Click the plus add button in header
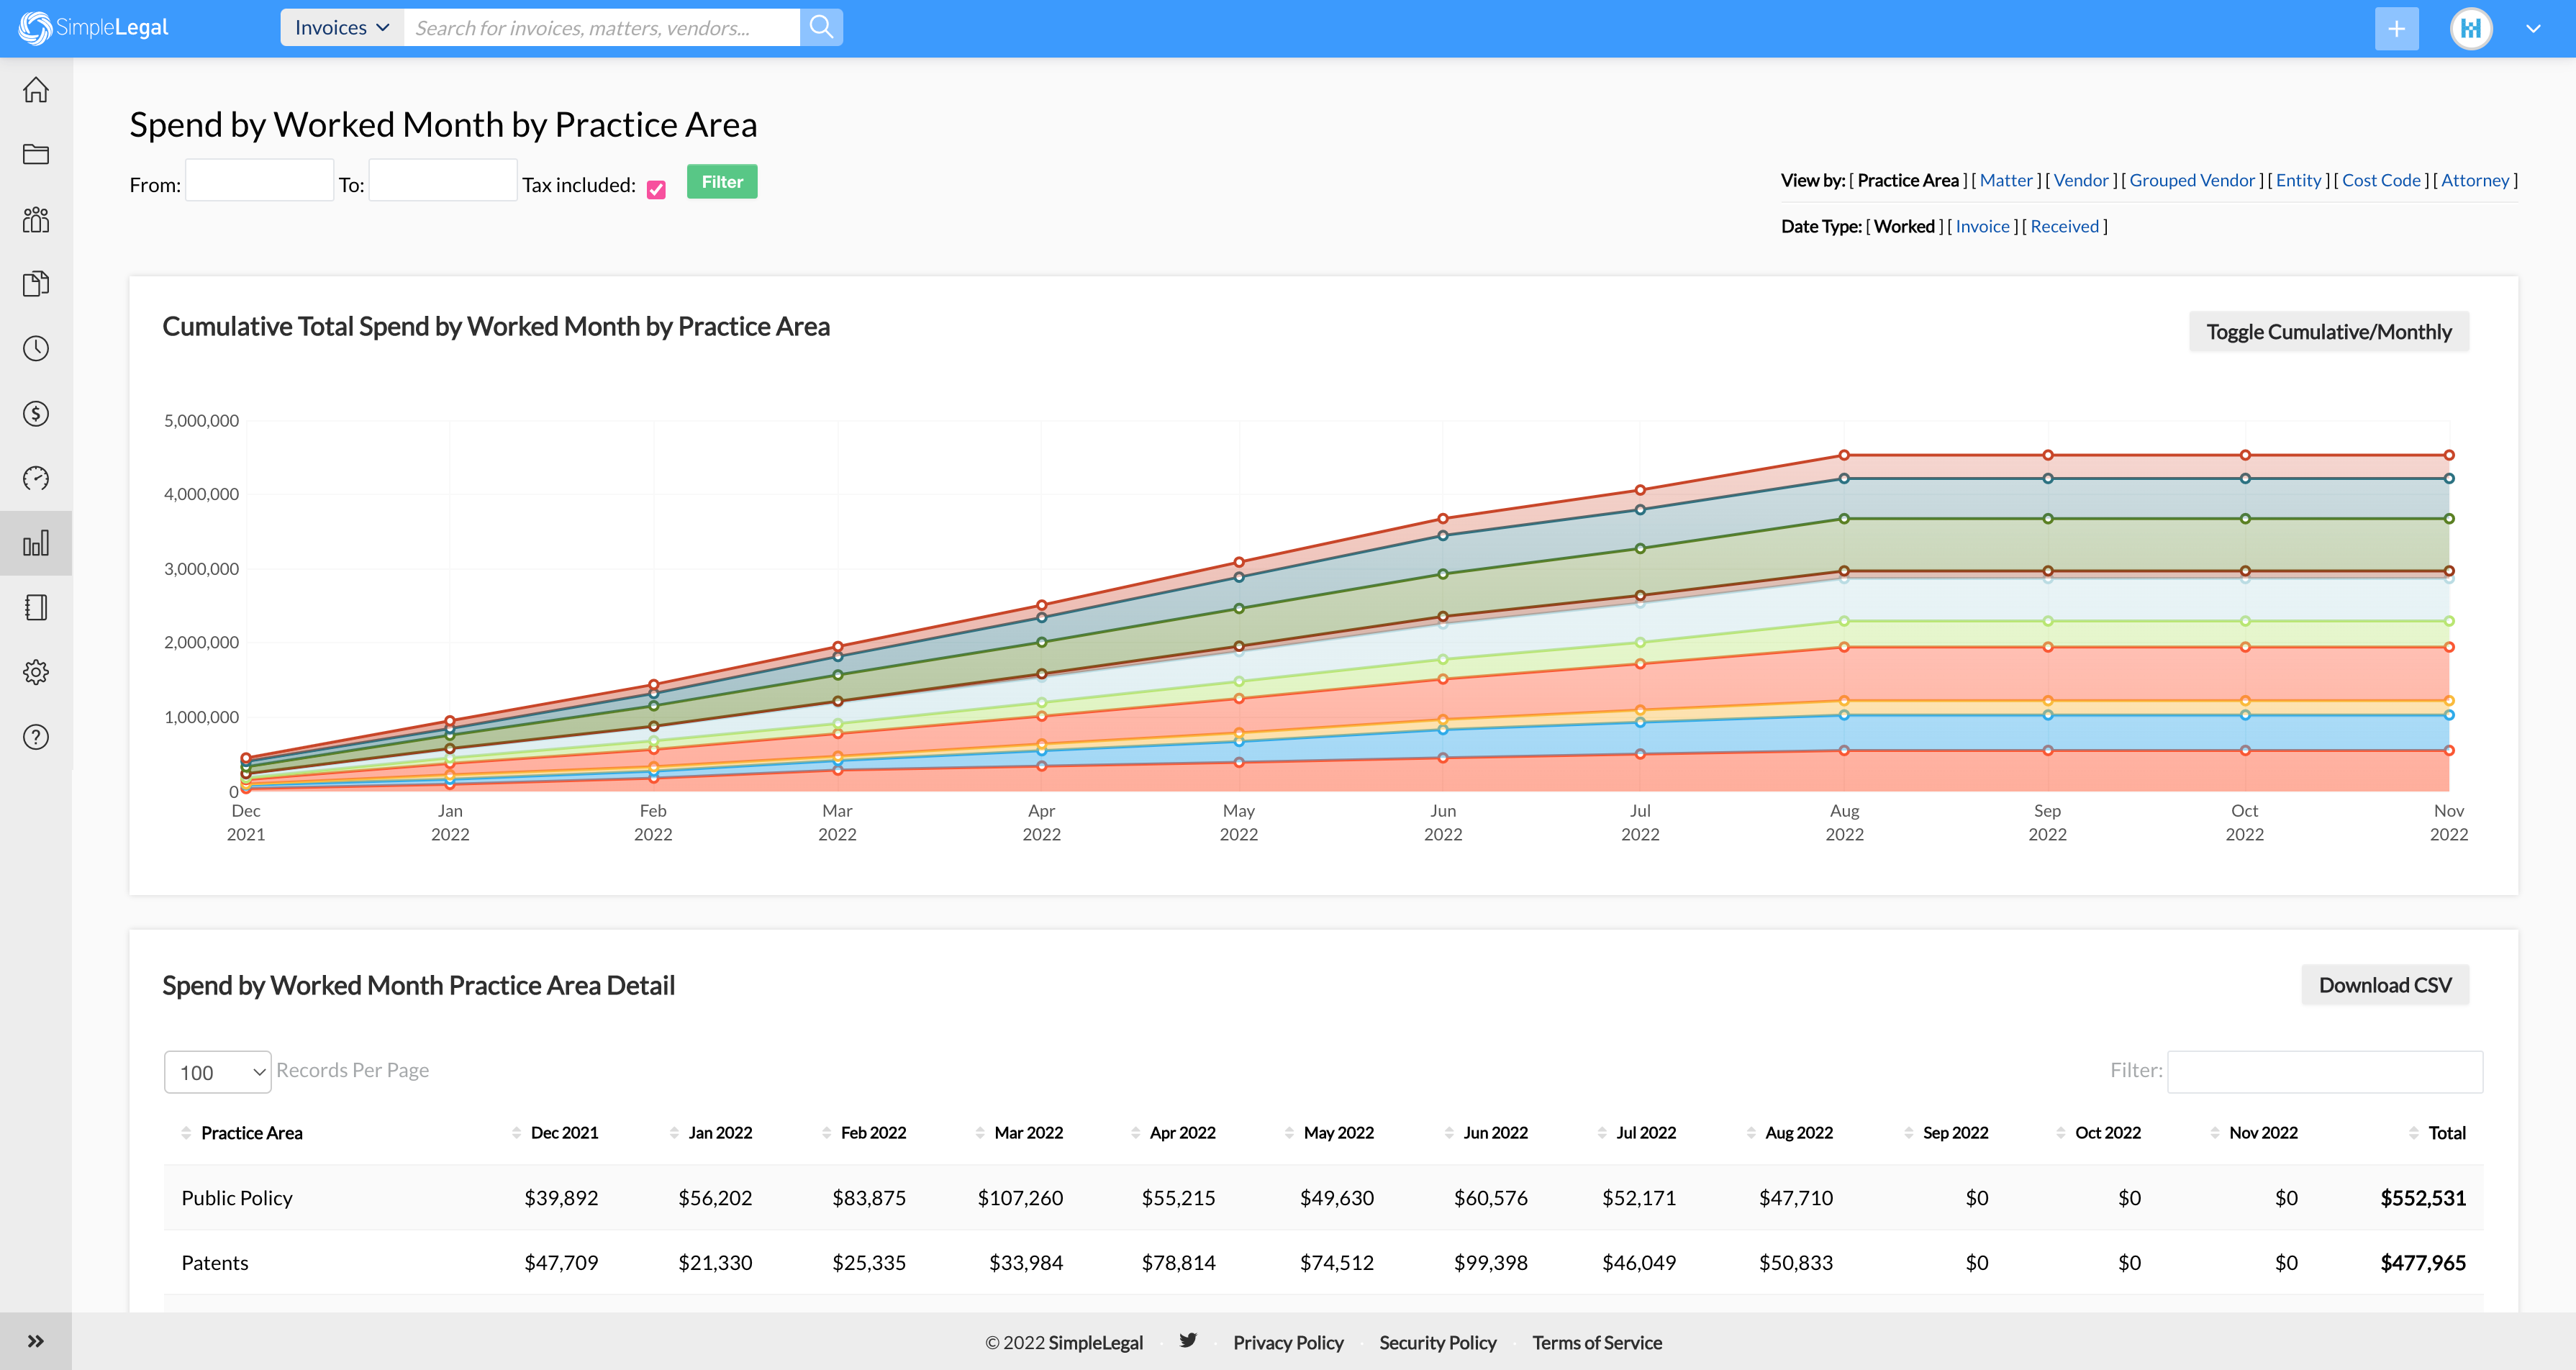The width and height of the screenshot is (2576, 1370). (x=2396, y=28)
